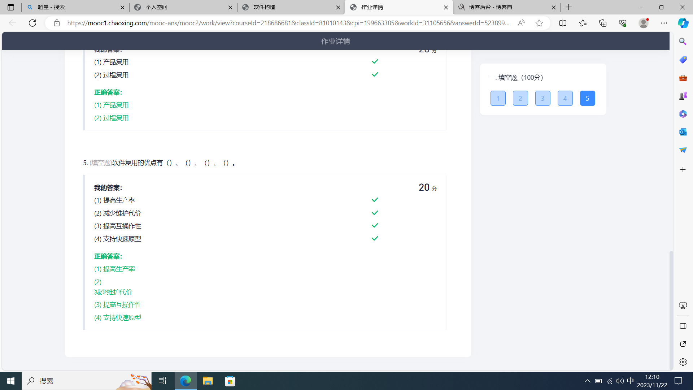Click the page vertical scrollbar
Image resolution: width=693 pixels, height=390 pixels.
(671, 311)
